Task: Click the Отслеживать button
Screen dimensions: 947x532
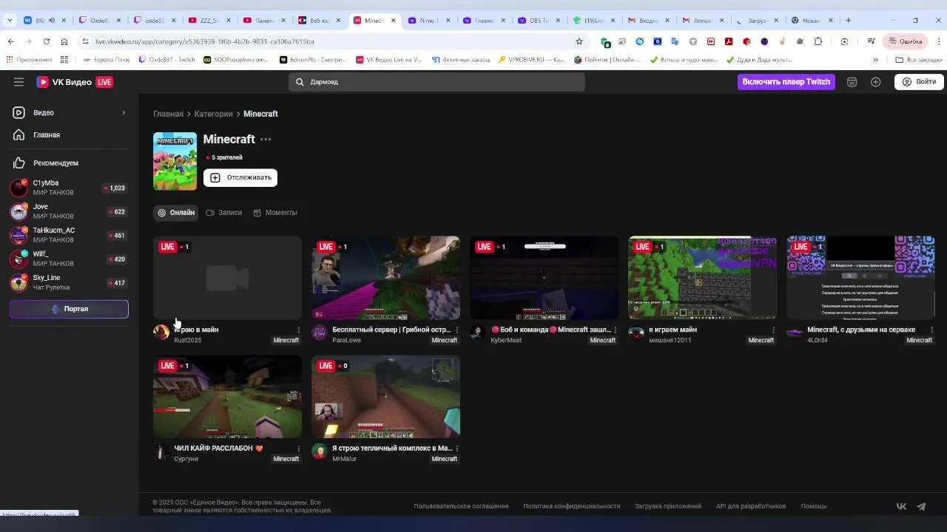Action: 240,177
